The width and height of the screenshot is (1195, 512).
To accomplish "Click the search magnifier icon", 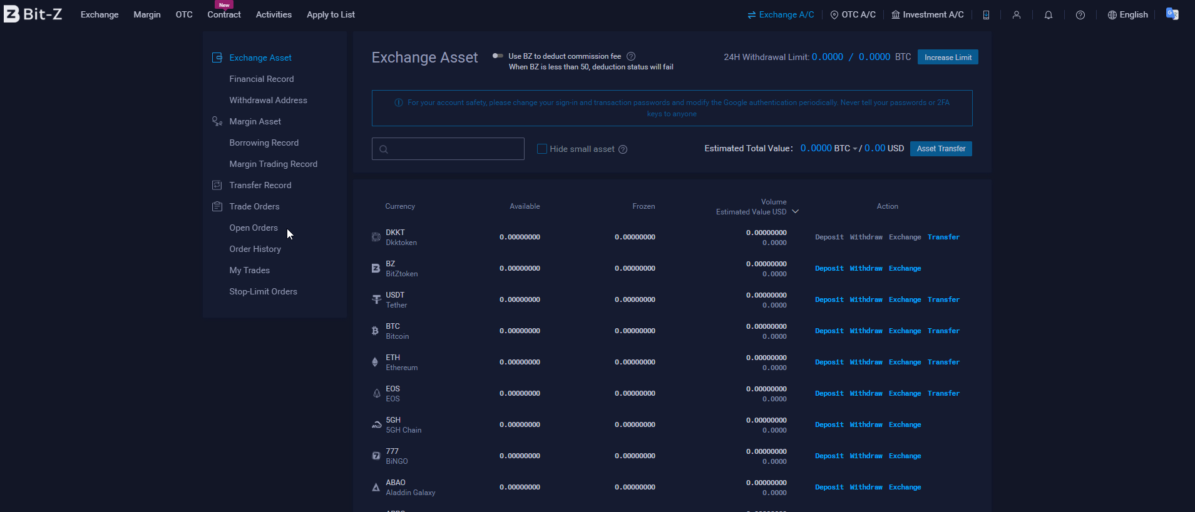I will (x=384, y=149).
